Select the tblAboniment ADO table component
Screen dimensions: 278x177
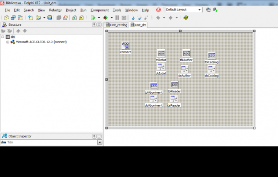click(x=153, y=86)
